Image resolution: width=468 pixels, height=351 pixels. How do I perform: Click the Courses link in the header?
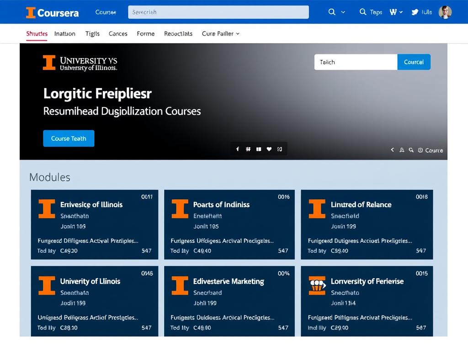click(x=106, y=12)
